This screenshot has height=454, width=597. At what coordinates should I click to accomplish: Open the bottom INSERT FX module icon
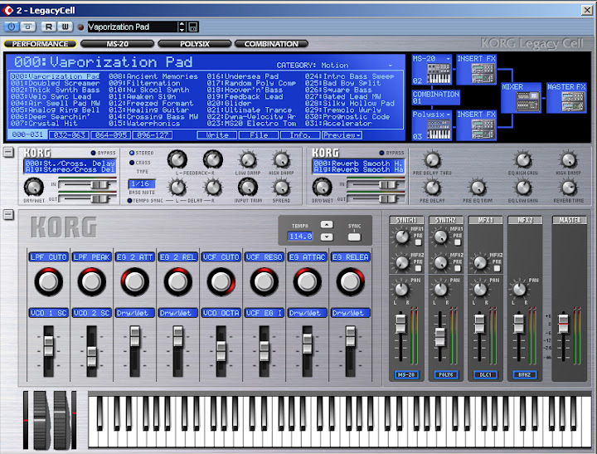(483, 129)
